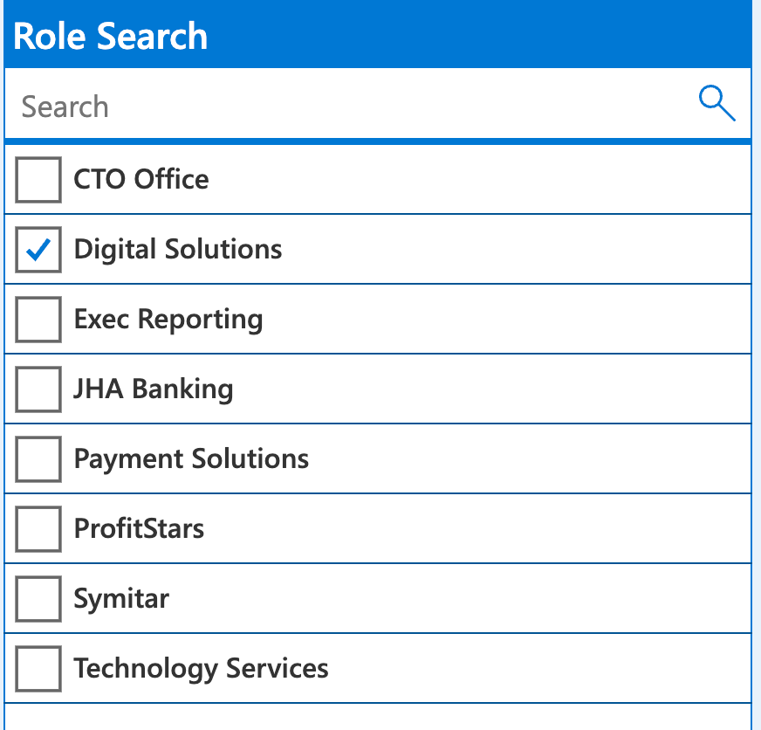Viewport: 761px width, 730px height.
Task: Check the Technology Services checkbox
Action: click(38, 669)
